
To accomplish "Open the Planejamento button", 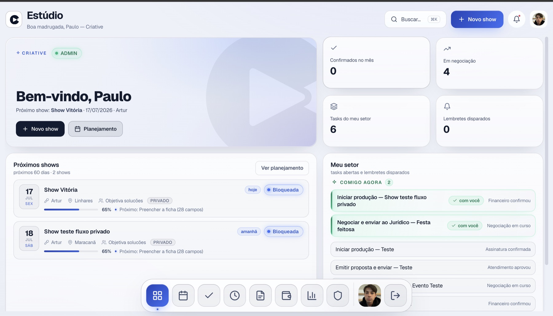I will 96,129.
